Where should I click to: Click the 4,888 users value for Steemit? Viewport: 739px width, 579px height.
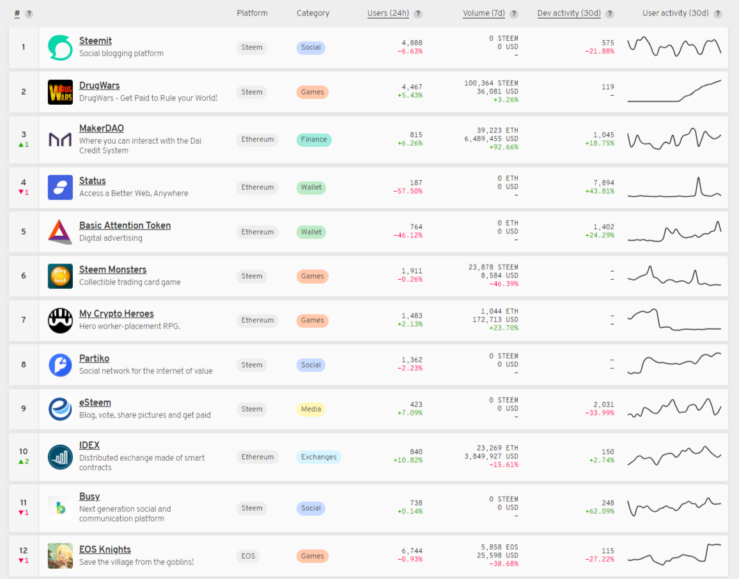pos(412,43)
